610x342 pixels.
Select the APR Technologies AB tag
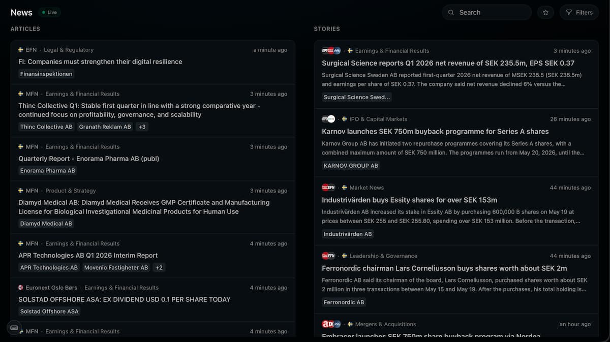coord(49,267)
